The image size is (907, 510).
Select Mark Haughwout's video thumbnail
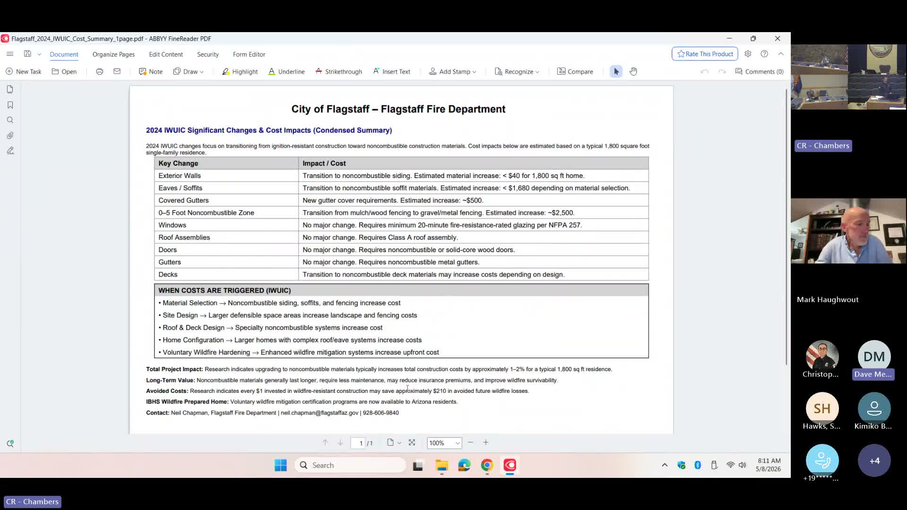(848, 231)
